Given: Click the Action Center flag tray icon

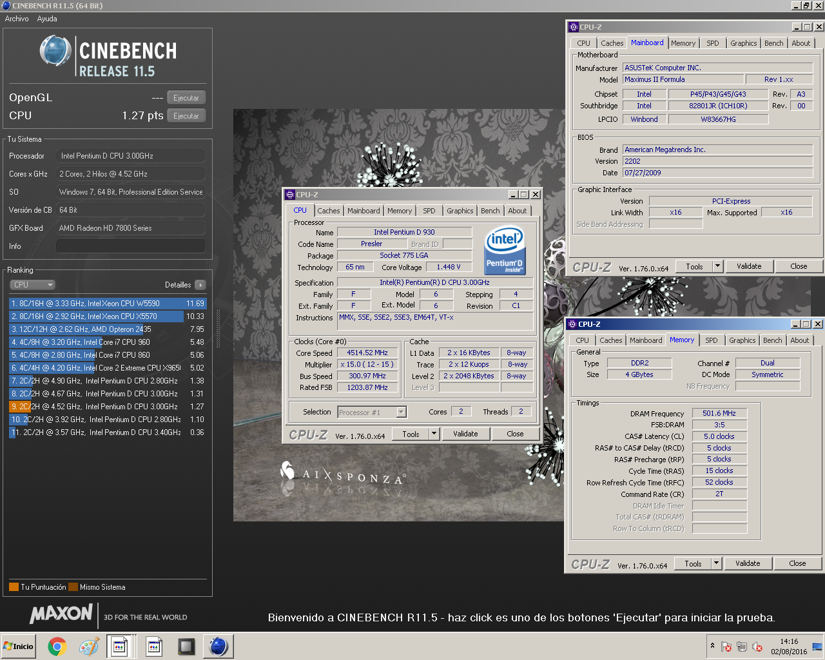Looking at the screenshot, I should [726, 646].
